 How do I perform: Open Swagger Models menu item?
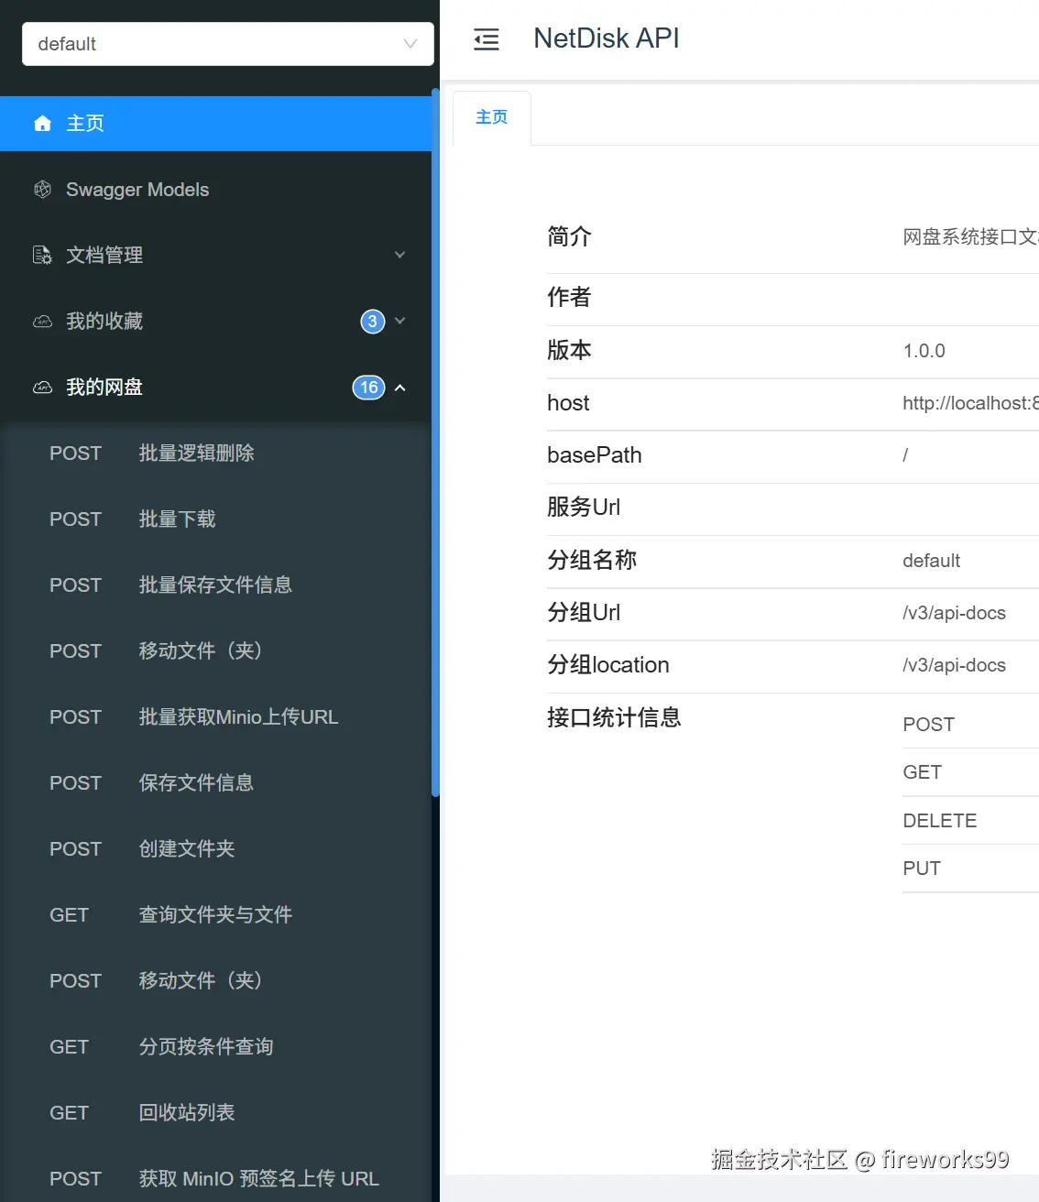click(215, 190)
